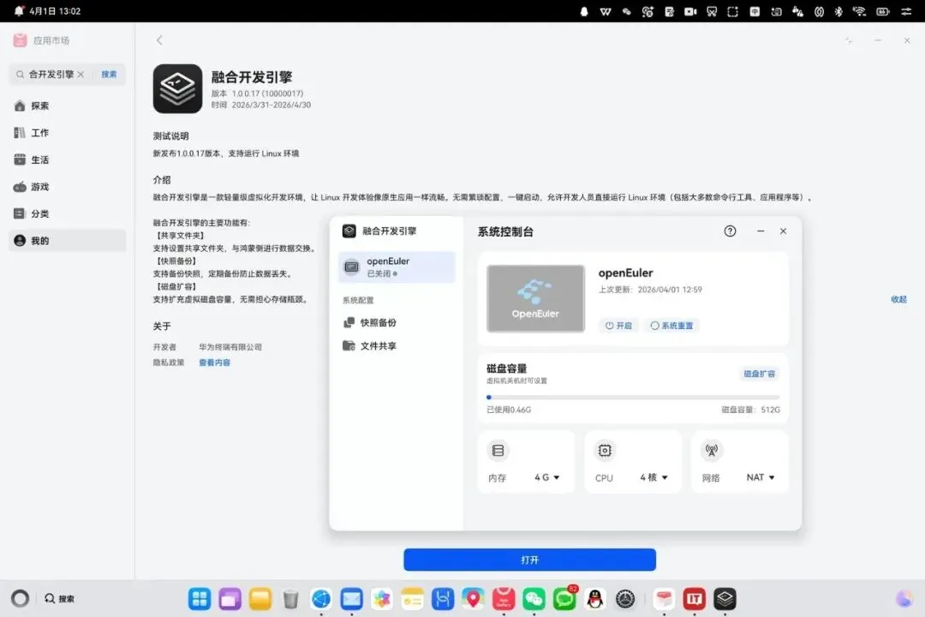Open the launcher grid icon in the dock
This screenshot has width=925, height=617.
pos(200,599)
